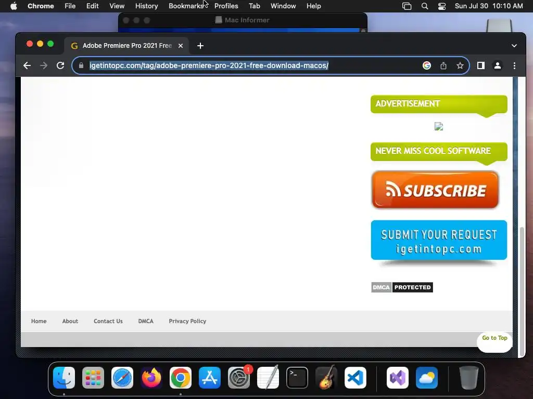Launch Firefox from the dock
This screenshot has height=399, width=533.
(x=151, y=378)
